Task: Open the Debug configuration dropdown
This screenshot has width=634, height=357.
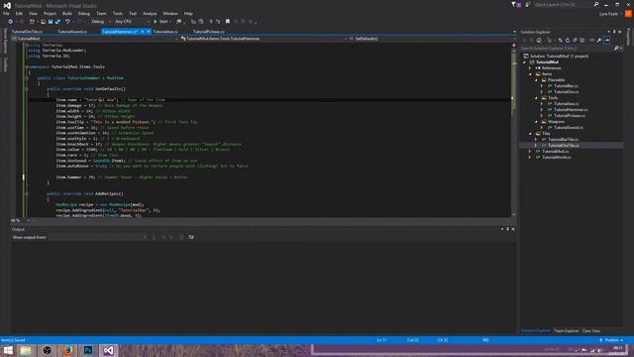Action: [101, 22]
